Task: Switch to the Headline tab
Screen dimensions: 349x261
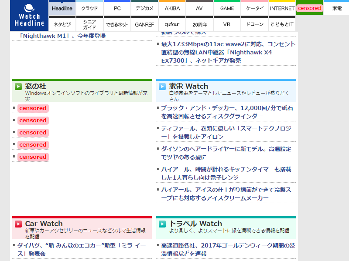Action: click(x=62, y=8)
